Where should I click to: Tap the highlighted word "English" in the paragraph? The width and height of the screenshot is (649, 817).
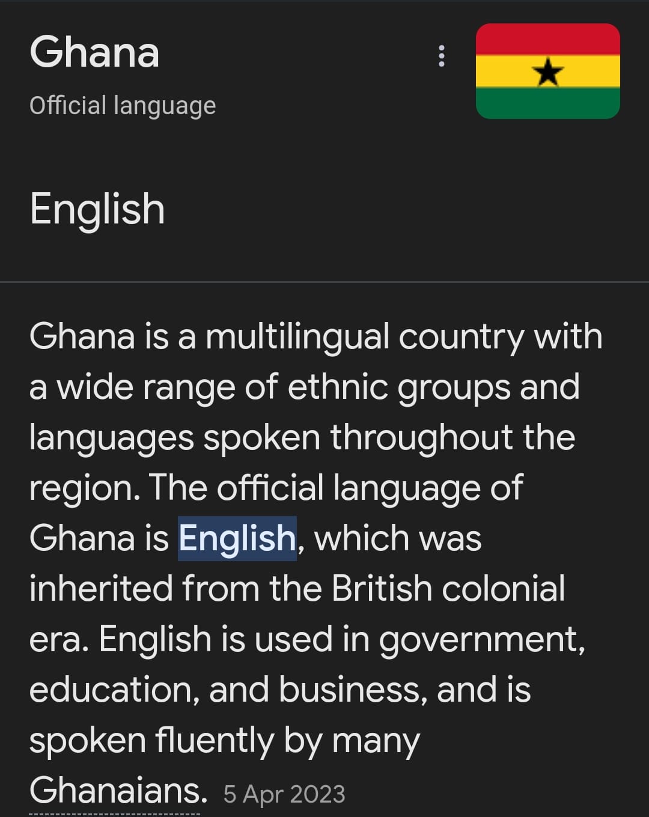click(x=237, y=538)
